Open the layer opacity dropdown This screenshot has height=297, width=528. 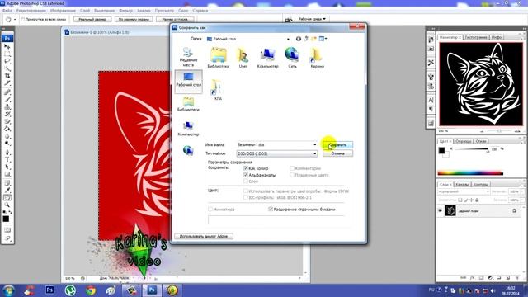(522, 191)
